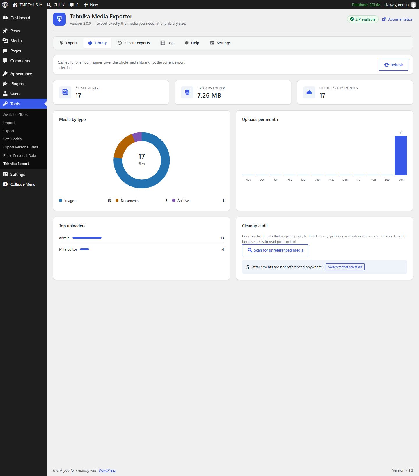
Task: Open the Documentation link
Action: (x=397, y=19)
